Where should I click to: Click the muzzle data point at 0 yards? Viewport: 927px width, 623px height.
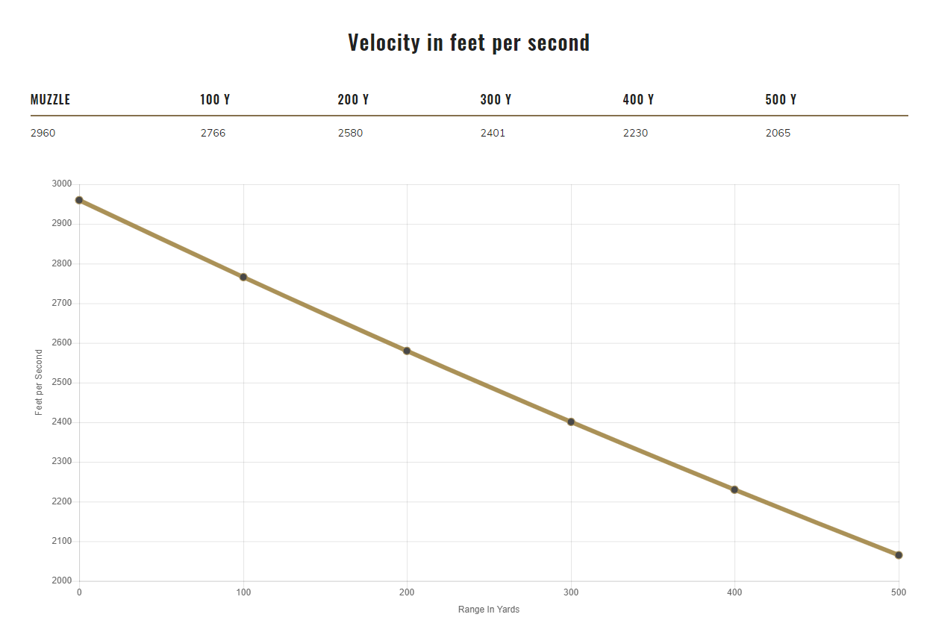pyautogui.click(x=79, y=200)
